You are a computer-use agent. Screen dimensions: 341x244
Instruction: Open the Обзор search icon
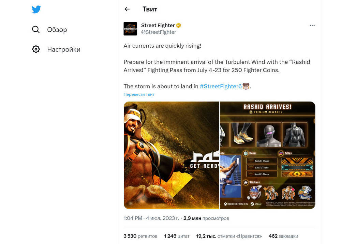(36, 29)
